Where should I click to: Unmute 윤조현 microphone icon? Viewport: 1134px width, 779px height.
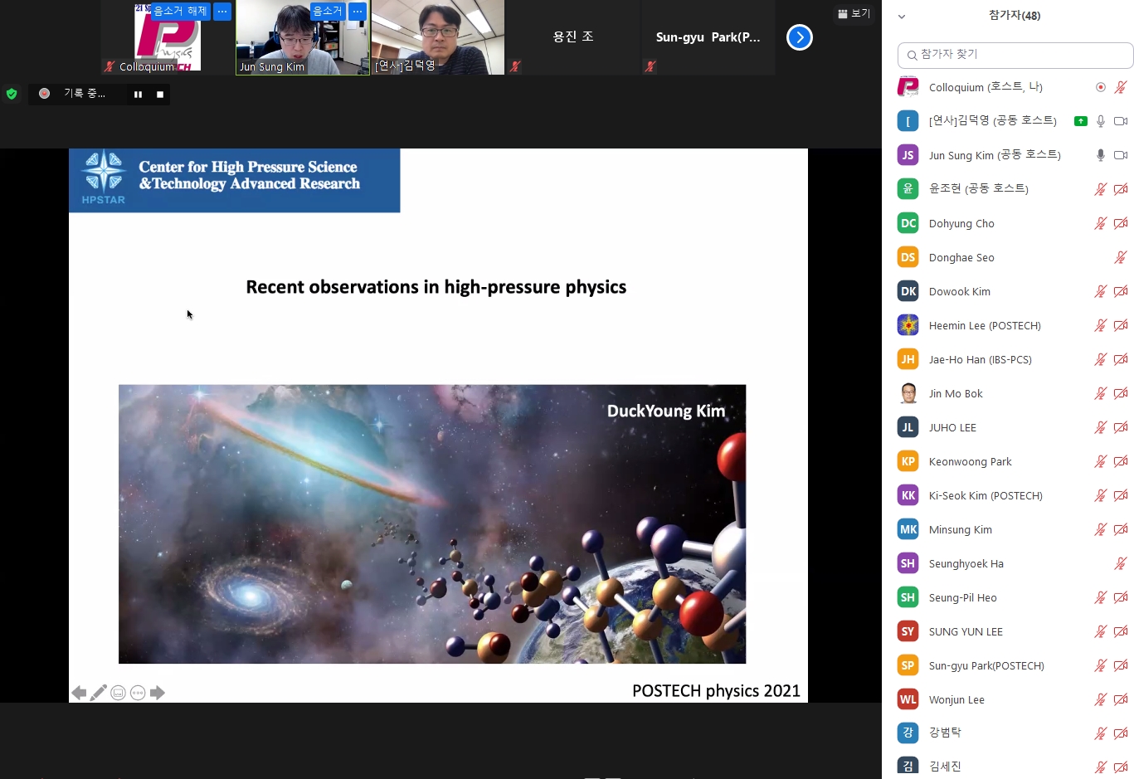pos(1101,189)
